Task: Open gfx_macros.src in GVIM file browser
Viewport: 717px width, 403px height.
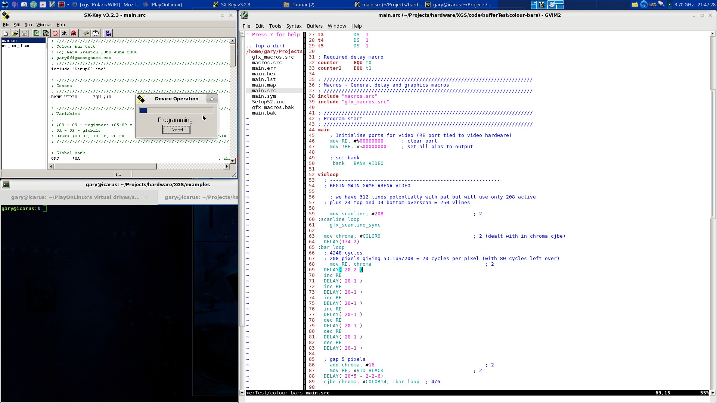Action: pos(273,57)
